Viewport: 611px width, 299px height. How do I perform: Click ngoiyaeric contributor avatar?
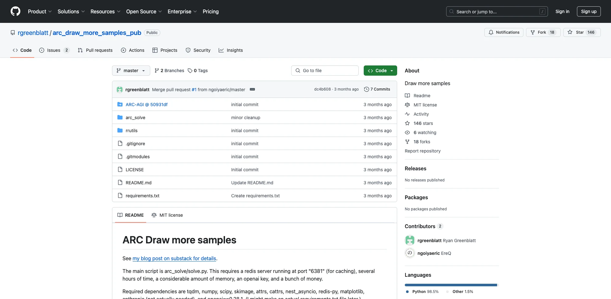(x=410, y=253)
